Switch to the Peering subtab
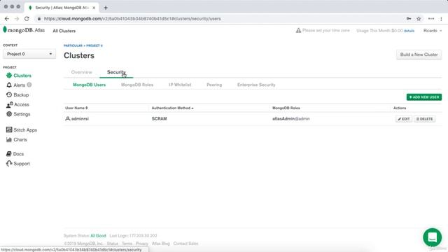The width and height of the screenshot is (448, 252). click(x=214, y=85)
